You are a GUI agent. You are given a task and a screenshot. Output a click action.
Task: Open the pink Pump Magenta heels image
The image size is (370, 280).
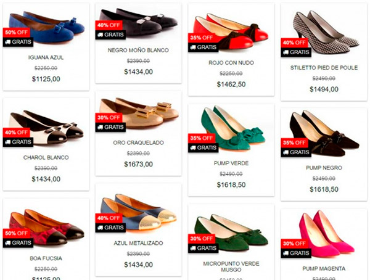point(327,233)
